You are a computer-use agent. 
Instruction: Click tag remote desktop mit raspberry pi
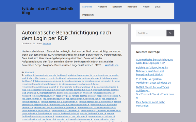39,119
